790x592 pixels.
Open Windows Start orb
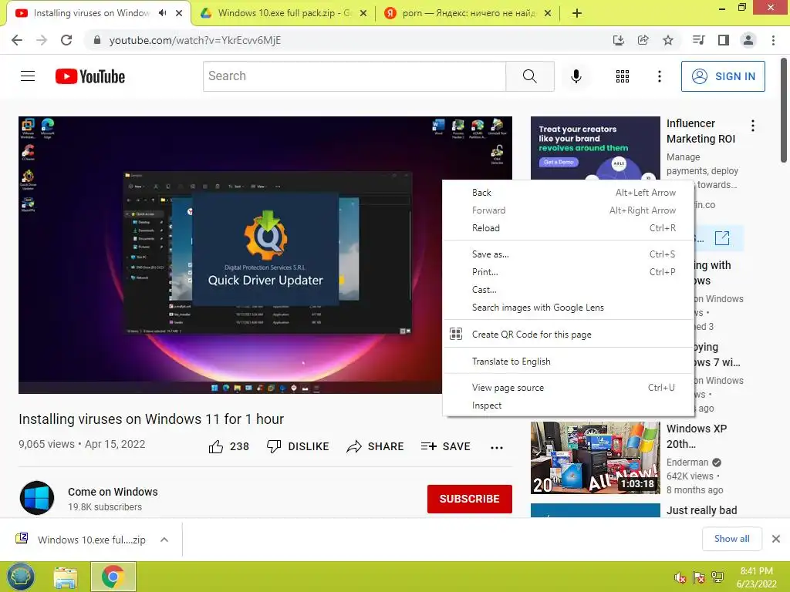point(21,577)
